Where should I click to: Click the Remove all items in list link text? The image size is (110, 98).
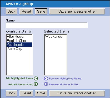[x=63, y=84]
